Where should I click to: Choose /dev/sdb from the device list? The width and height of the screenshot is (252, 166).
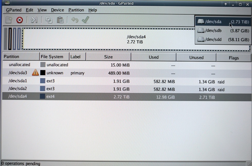coord(223,30)
